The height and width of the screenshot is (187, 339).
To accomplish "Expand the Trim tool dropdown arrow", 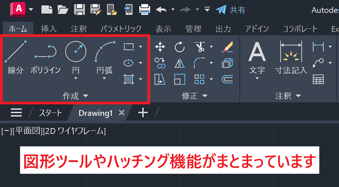I will click(x=211, y=47).
